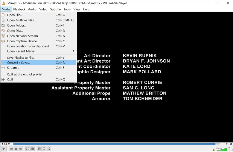Click the resize grip in window corner
Screen dimensions: 233x152
click(232, 151)
